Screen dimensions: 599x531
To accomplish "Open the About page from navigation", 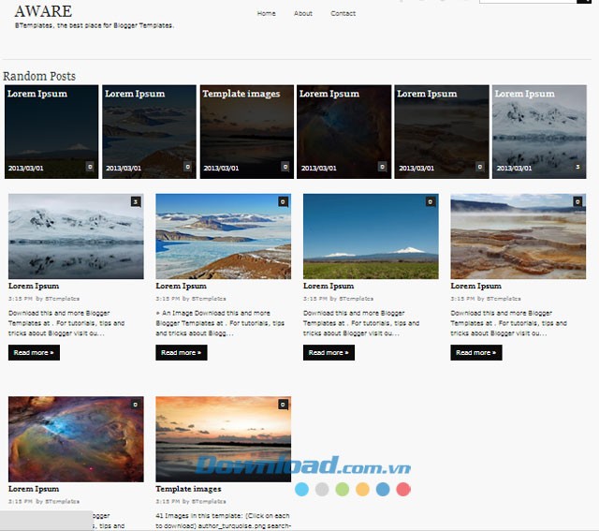I will [303, 14].
